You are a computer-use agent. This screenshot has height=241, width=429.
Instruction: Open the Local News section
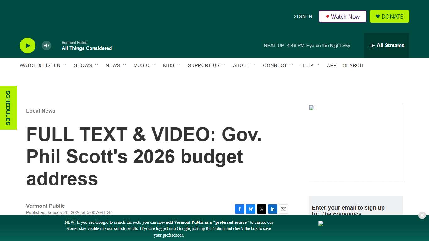pyautogui.click(x=41, y=111)
